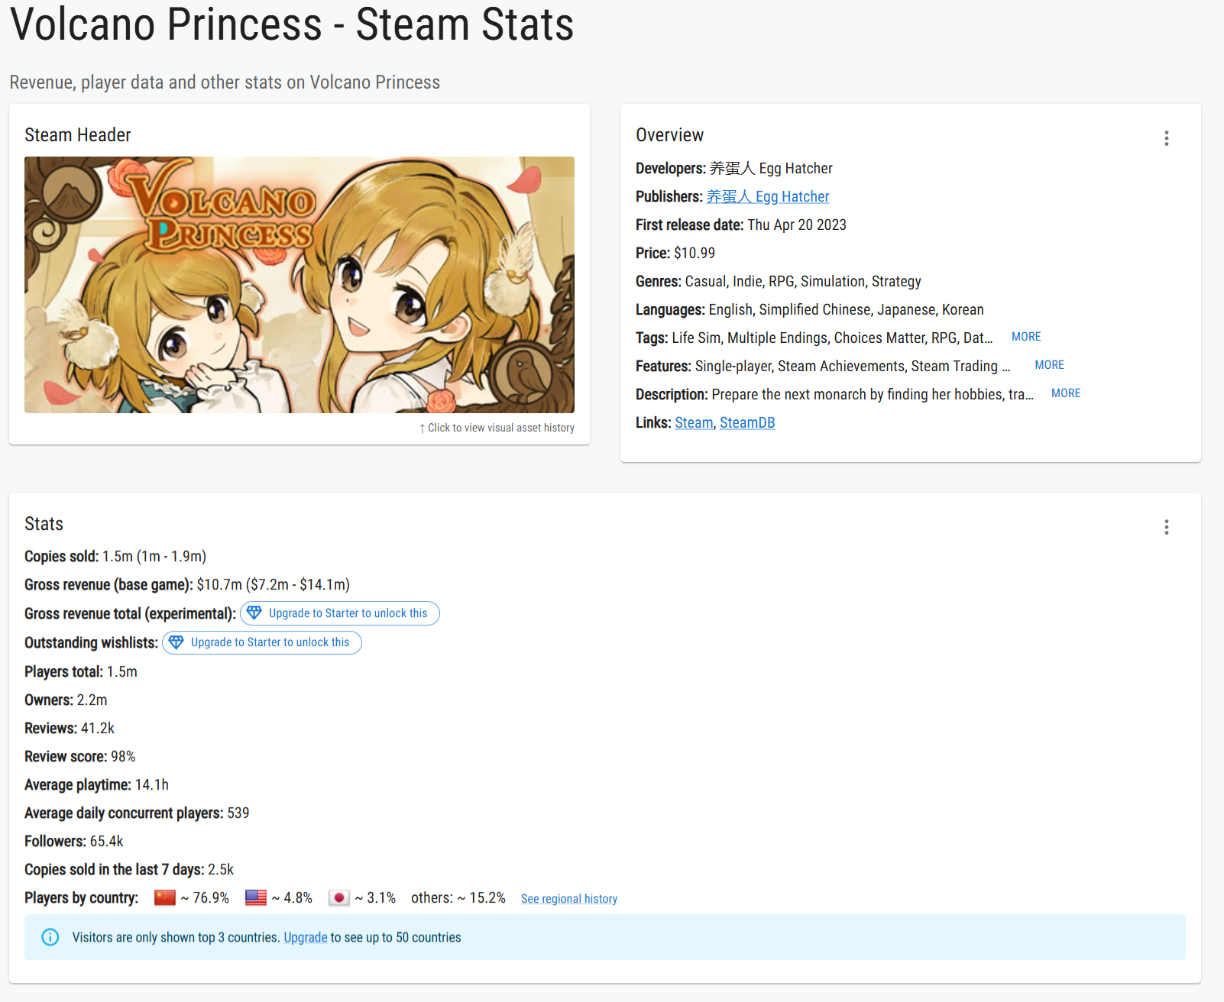Viewport: 1224px width, 1002px height.
Task: Expand Tags with the MORE link
Action: click(1025, 337)
